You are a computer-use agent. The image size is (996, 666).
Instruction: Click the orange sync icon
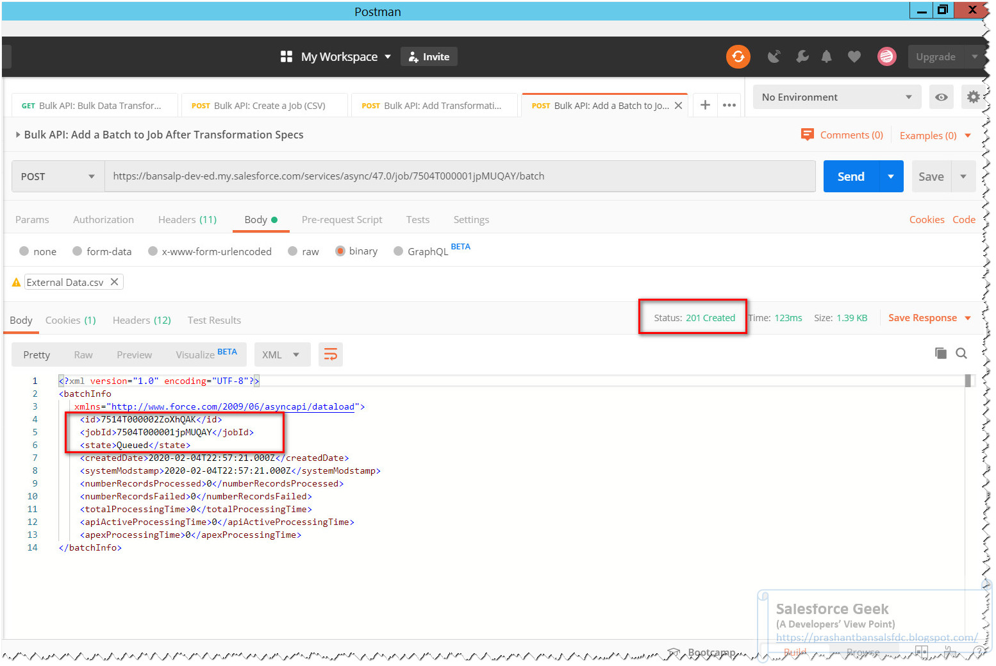pos(738,56)
